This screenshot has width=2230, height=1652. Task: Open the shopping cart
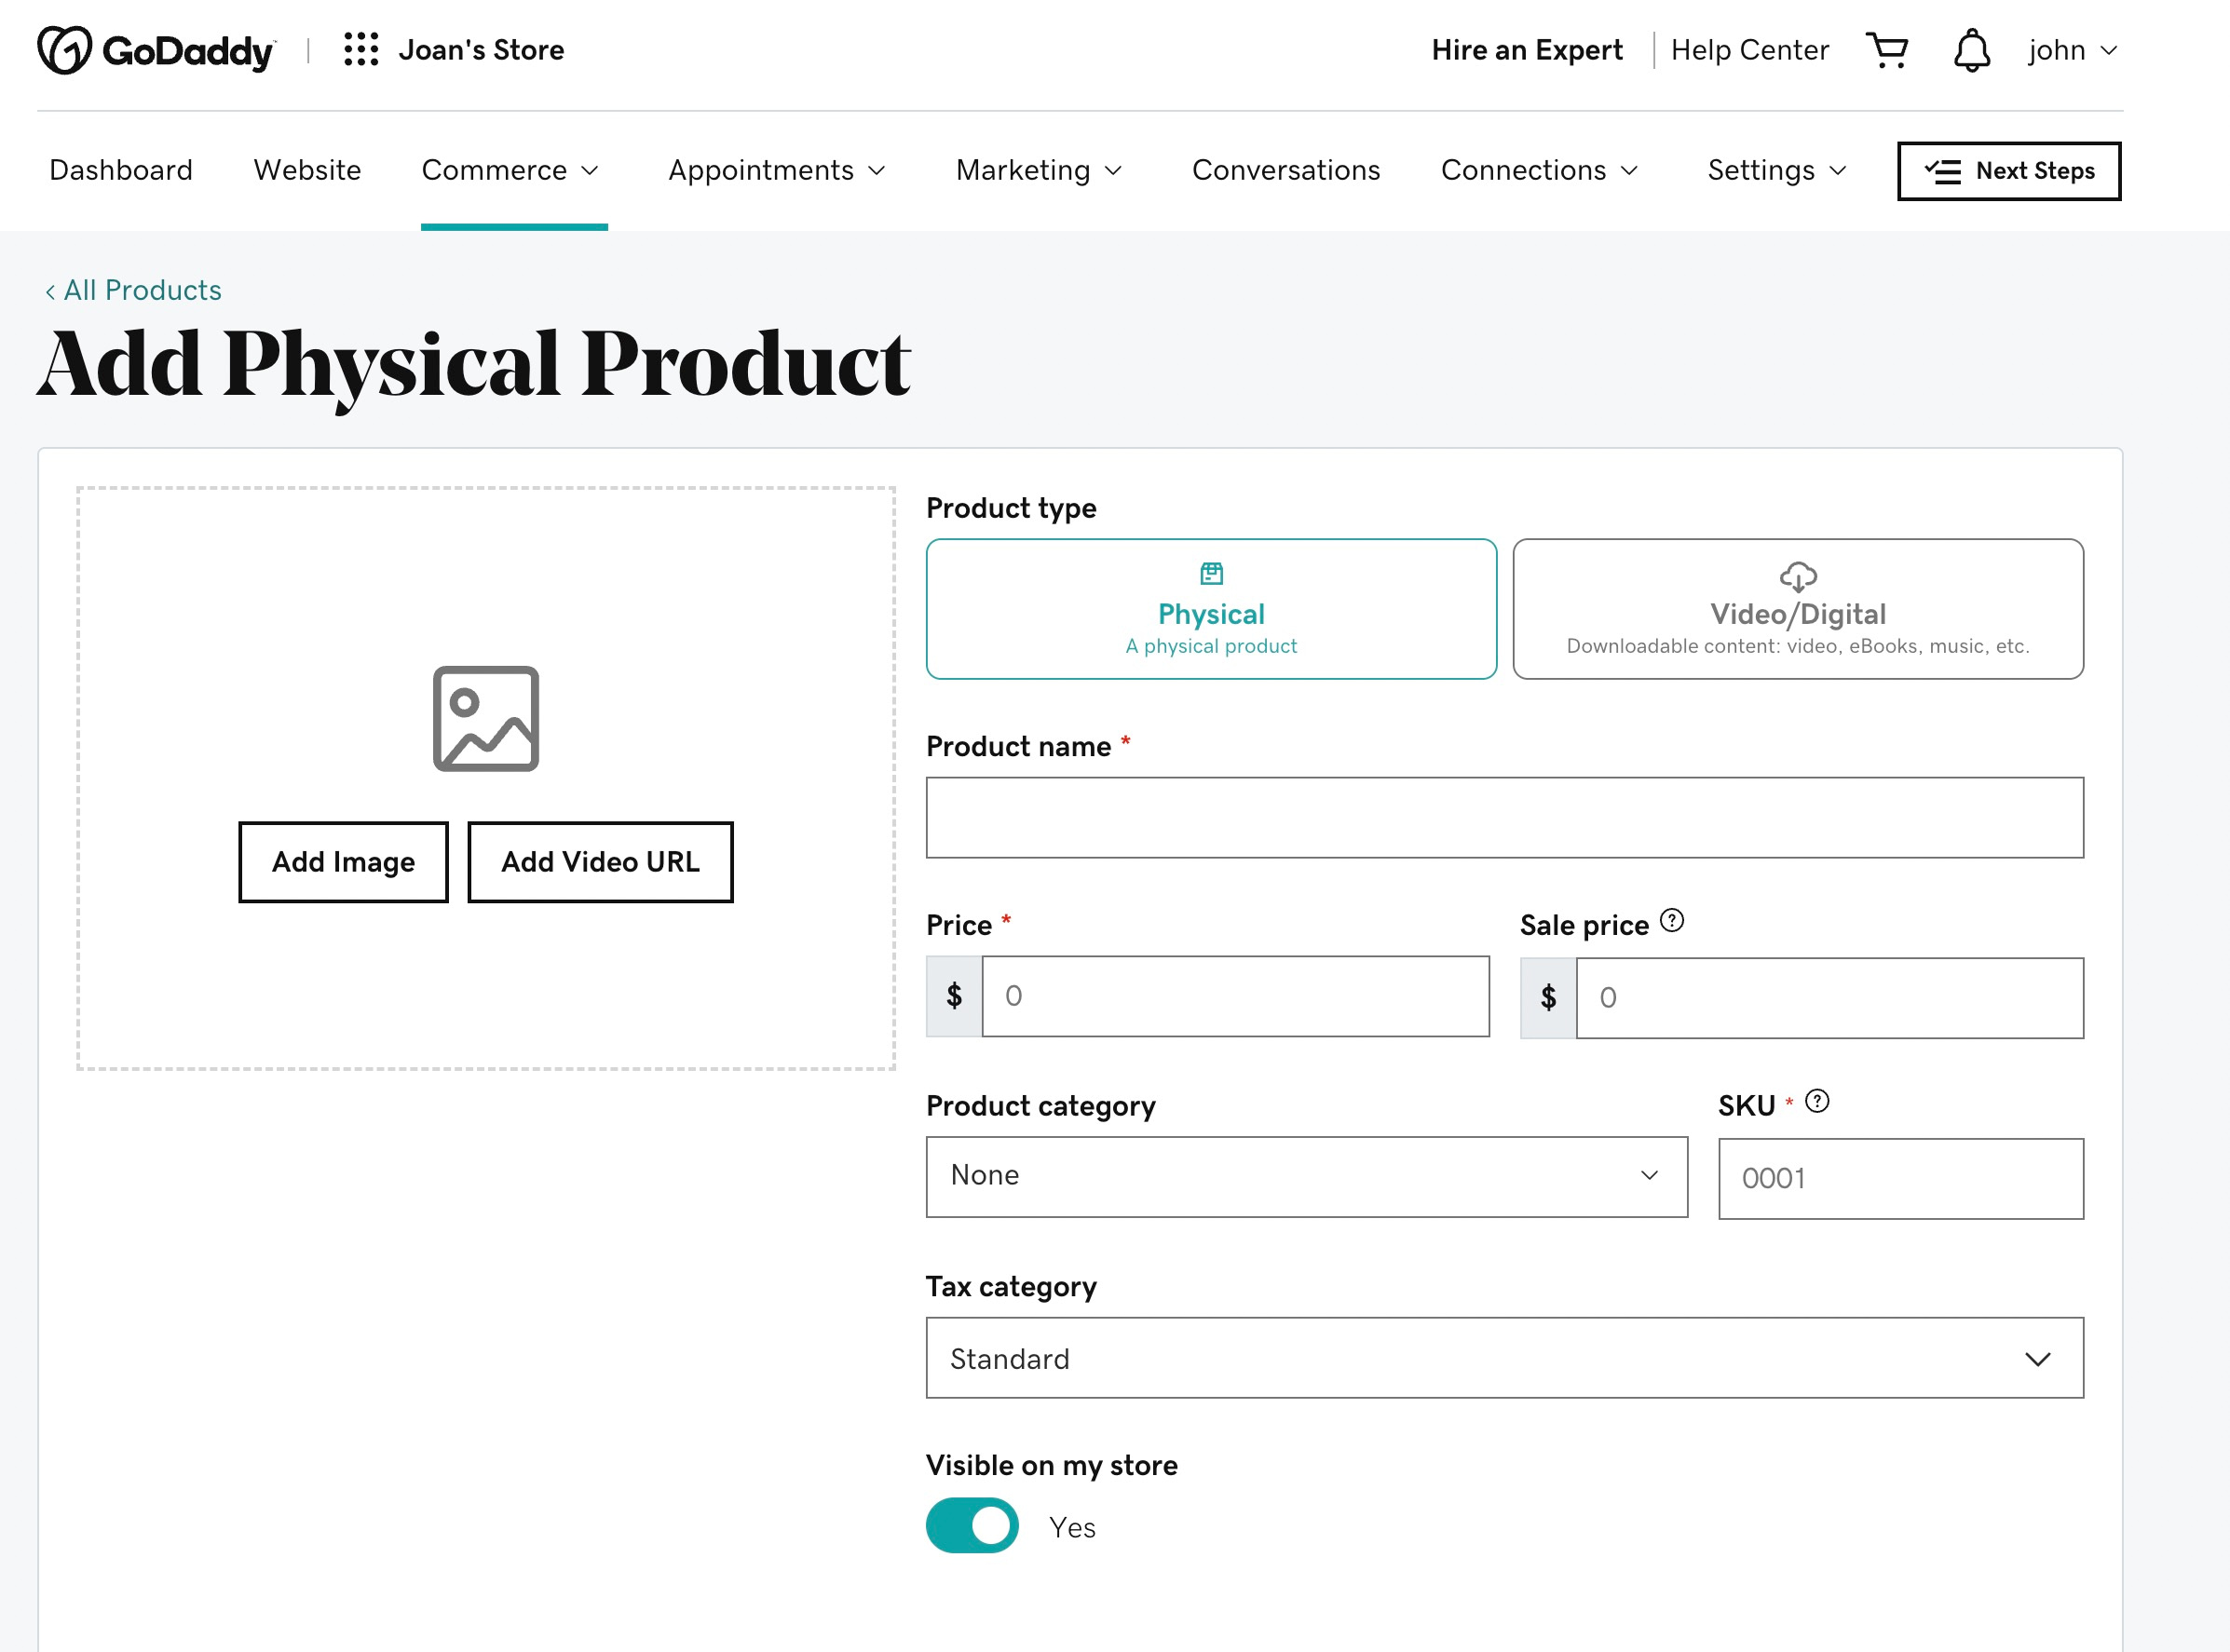[x=1886, y=49]
